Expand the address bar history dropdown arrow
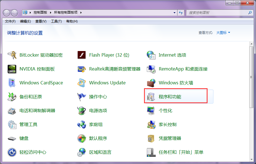256x164 pixels. [x=174, y=12]
